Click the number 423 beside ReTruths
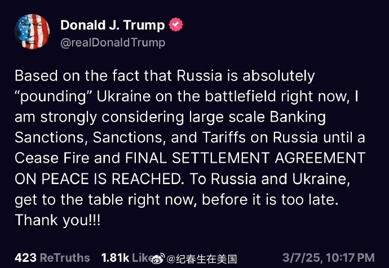This screenshot has height=268, width=389. point(25,258)
